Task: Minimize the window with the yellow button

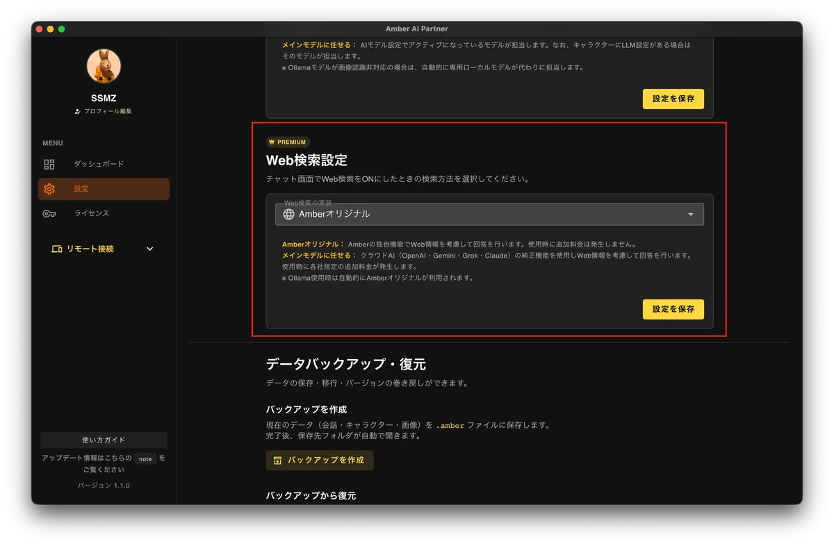Action: [x=50, y=29]
